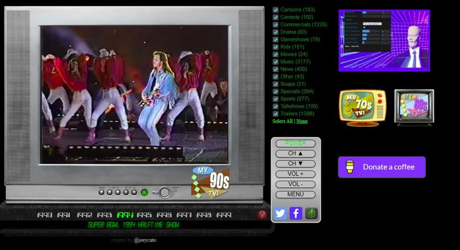
Task: Raise volume with VOL + button
Action: tap(296, 174)
